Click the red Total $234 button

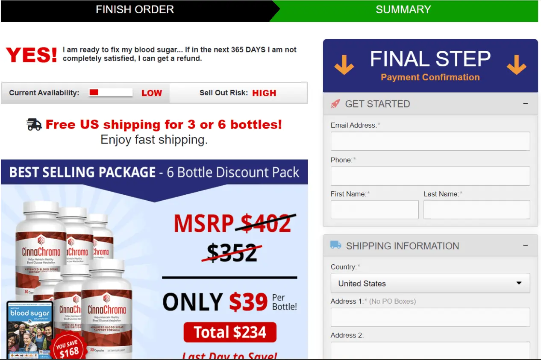pyautogui.click(x=230, y=332)
